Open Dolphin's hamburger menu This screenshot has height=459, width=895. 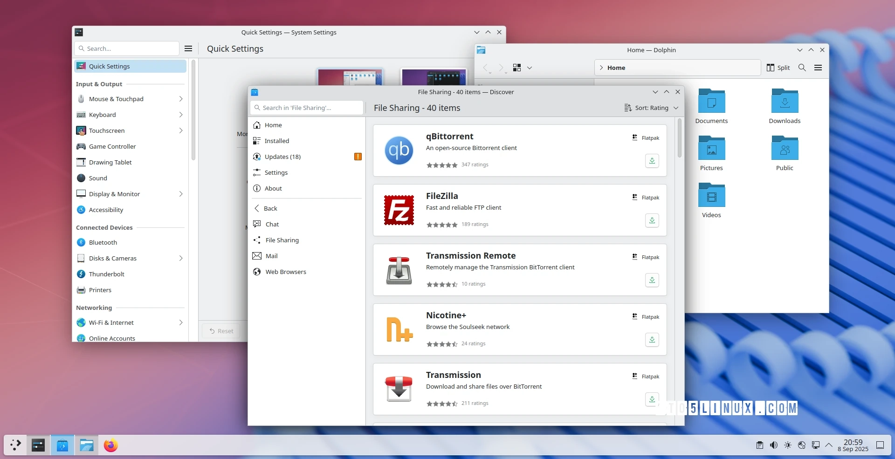[x=819, y=68]
